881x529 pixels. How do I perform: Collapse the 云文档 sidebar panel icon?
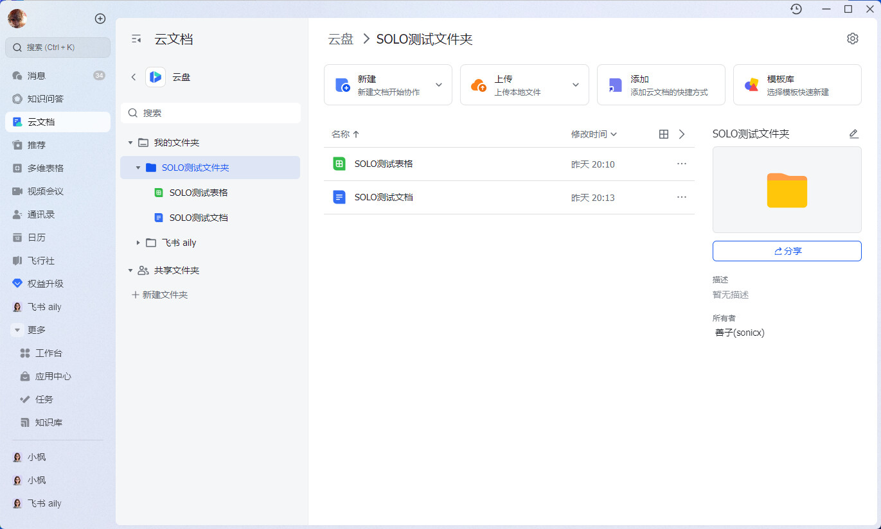pyautogui.click(x=136, y=39)
